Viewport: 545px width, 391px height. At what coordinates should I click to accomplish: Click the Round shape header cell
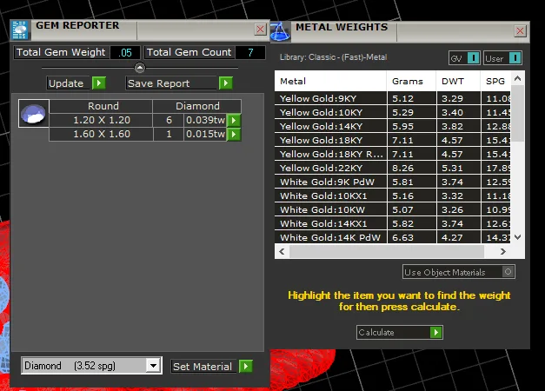click(x=103, y=106)
